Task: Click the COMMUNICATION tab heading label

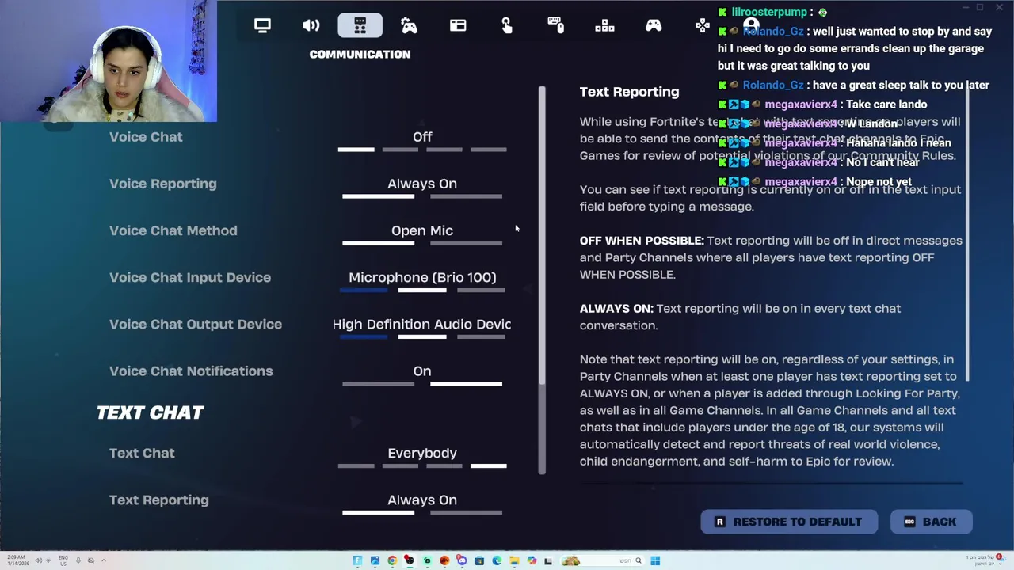Action: pyautogui.click(x=360, y=54)
